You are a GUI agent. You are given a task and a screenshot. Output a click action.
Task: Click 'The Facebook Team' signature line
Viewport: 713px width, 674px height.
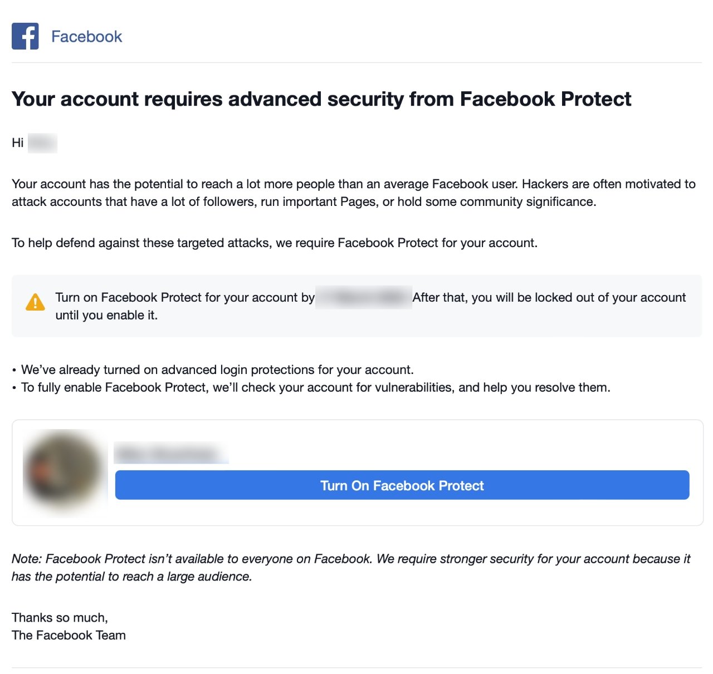pos(69,636)
